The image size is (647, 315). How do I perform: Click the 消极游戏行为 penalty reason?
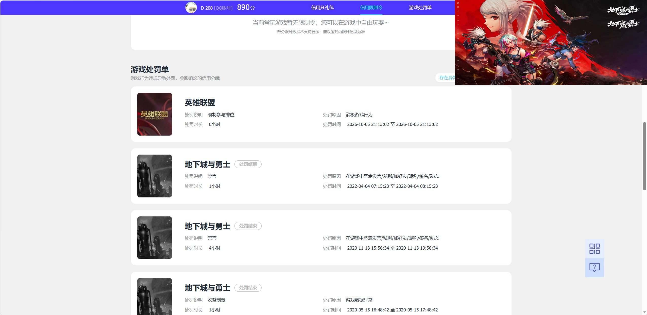(x=359, y=115)
